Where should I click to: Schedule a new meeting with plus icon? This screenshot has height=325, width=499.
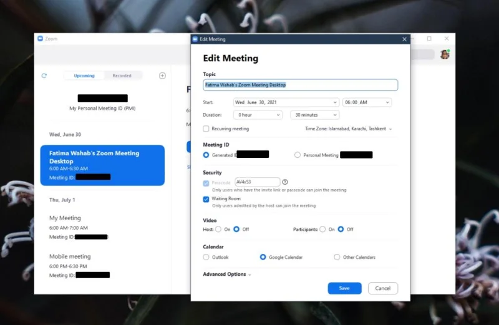162,75
